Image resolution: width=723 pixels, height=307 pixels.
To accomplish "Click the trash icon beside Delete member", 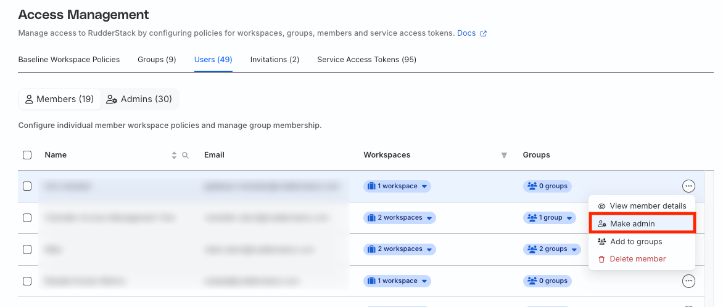I will click(x=601, y=260).
